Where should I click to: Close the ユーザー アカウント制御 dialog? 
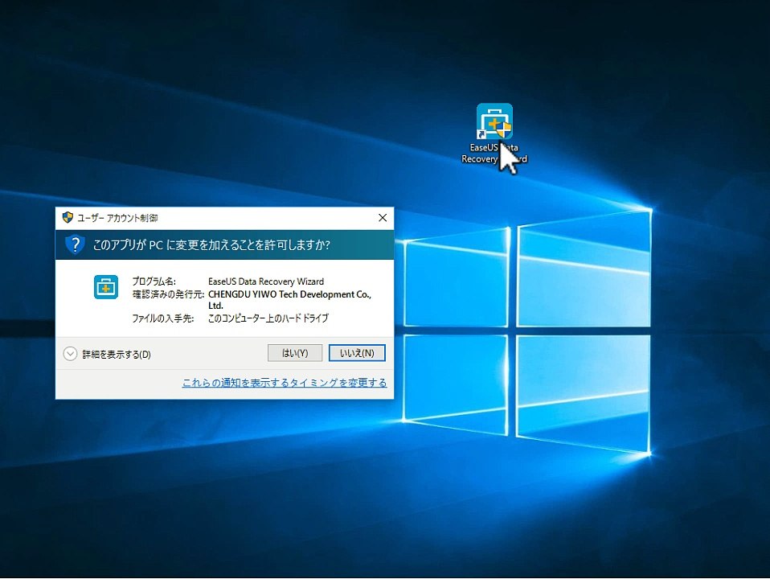click(x=383, y=218)
